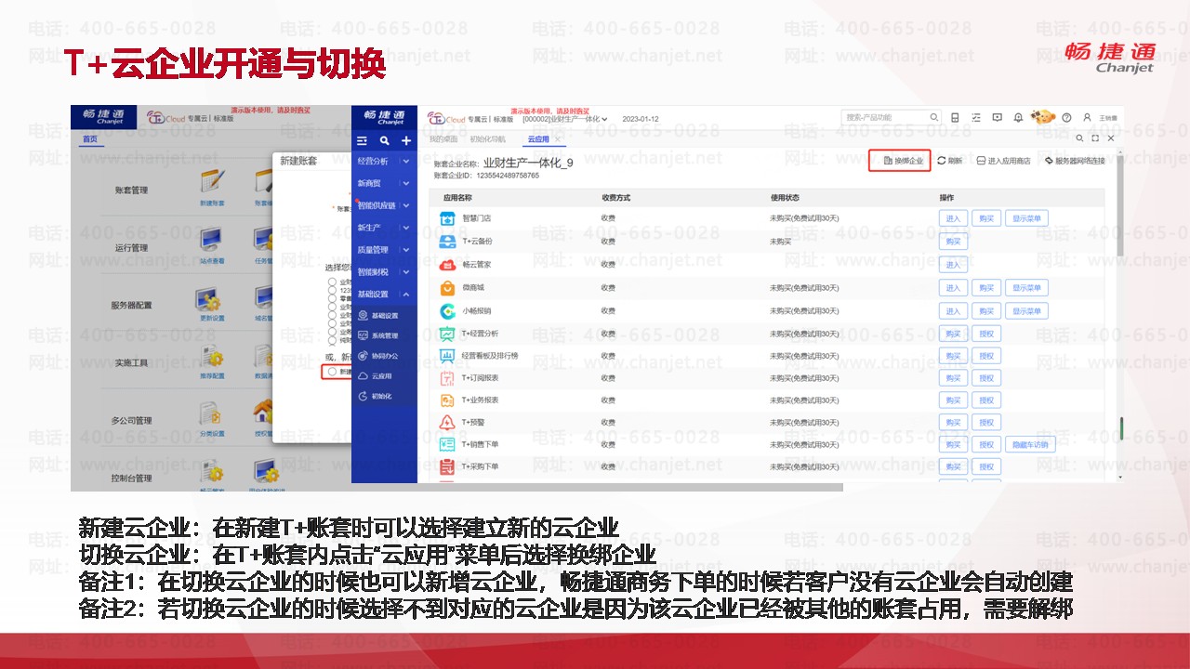This screenshot has width=1190, height=669.
Task: Click the calculator icon in top bar
Action: coord(955,118)
